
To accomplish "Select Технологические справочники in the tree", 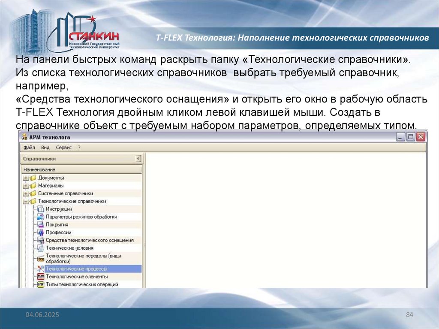I will [x=72, y=201].
